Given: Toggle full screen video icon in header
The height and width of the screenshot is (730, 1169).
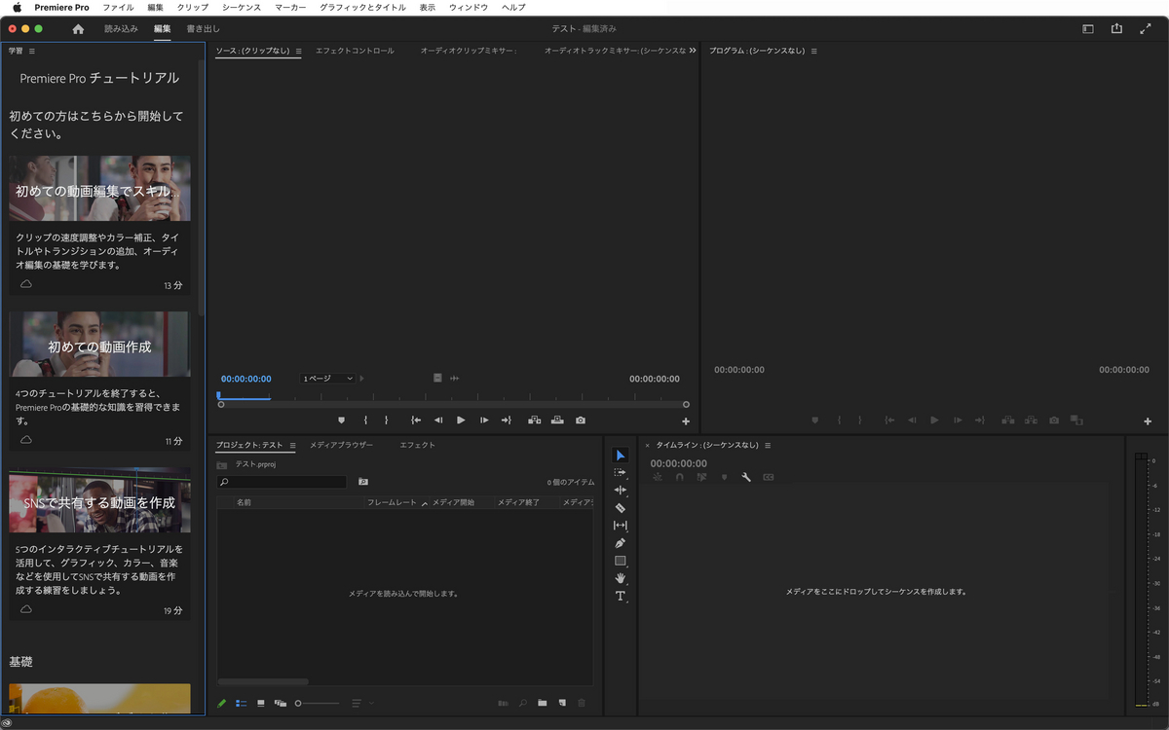Looking at the screenshot, I should (1146, 29).
